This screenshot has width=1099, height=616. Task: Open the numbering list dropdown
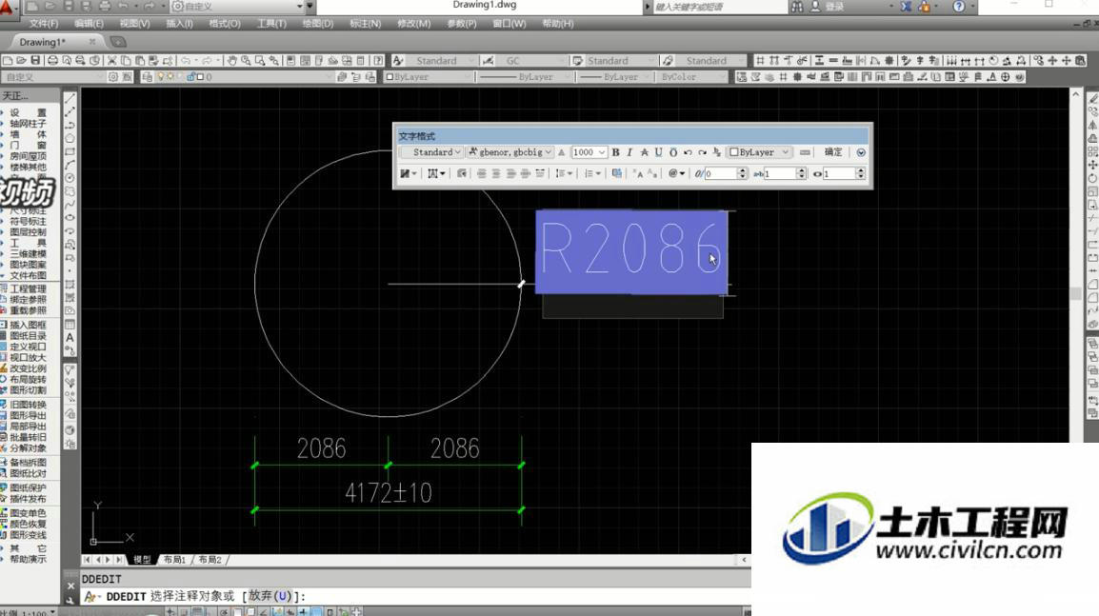click(x=593, y=173)
